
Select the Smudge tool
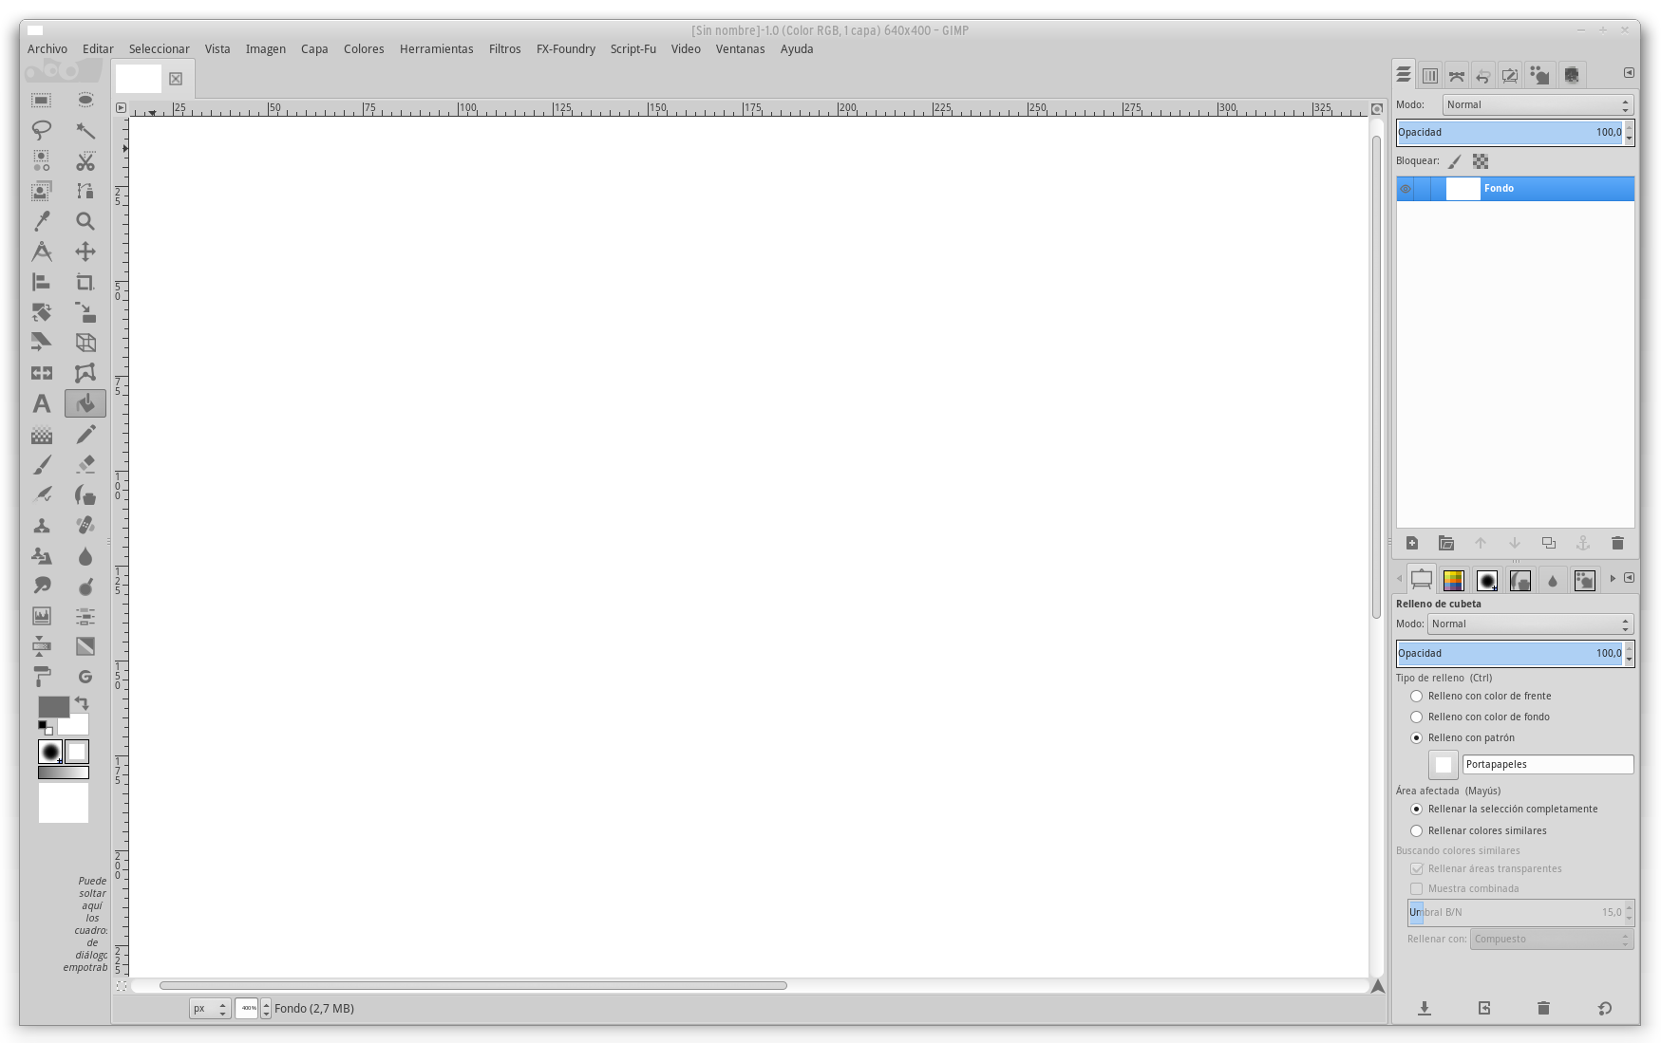tap(42, 586)
